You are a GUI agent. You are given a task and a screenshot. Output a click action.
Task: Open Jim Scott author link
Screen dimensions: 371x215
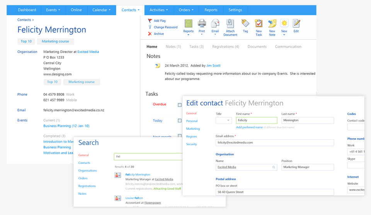[213, 66]
